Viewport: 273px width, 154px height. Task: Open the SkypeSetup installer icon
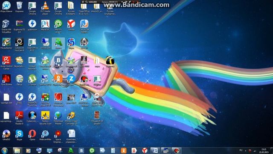[19, 62]
